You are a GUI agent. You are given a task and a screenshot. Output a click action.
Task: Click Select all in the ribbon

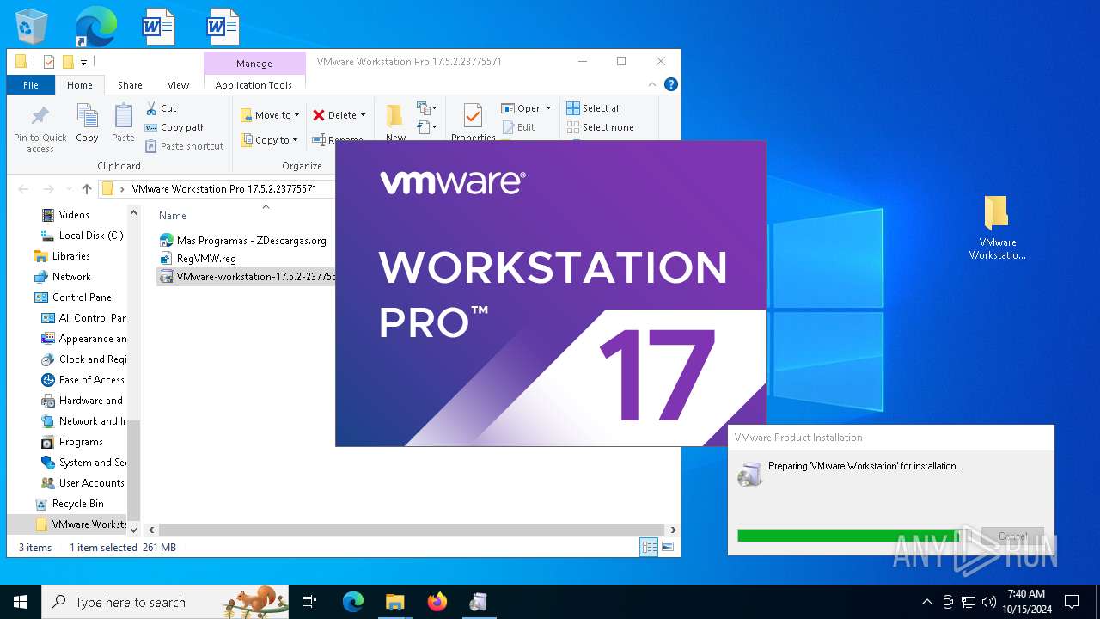pyautogui.click(x=594, y=108)
